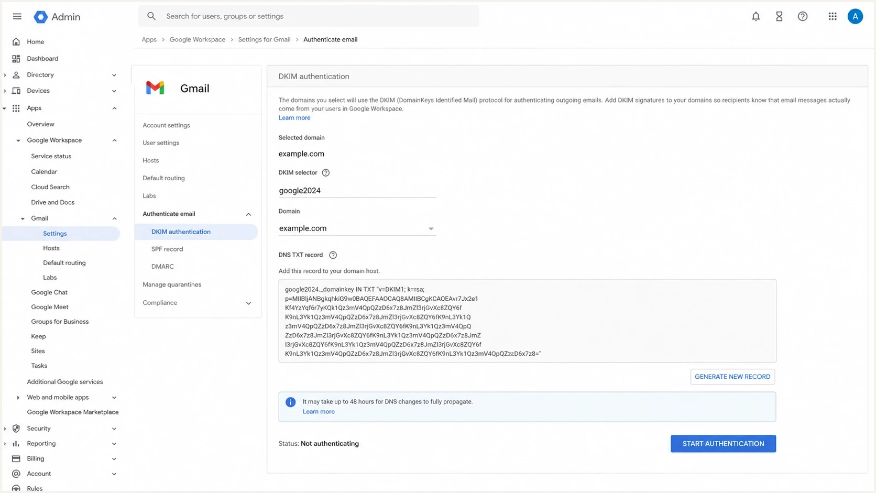This screenshot has width=876, height=493.
Task: Click the Directory person icon
Action: point(16,75)
